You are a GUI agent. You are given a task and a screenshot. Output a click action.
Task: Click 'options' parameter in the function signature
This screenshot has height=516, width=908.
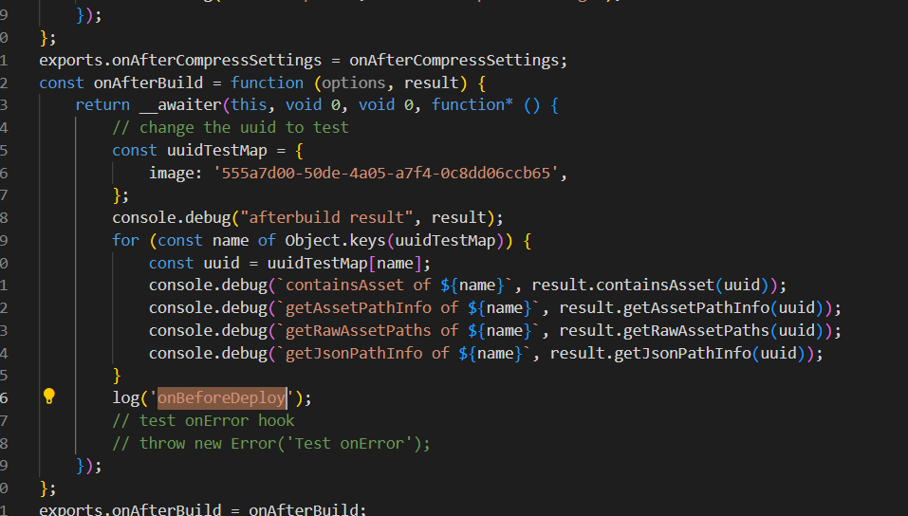point(353,83)
